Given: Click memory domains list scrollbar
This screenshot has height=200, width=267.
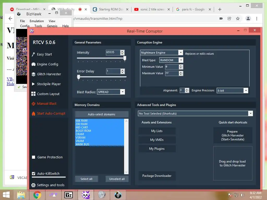Looking at the screenshot, I should (x=126, y=146).
